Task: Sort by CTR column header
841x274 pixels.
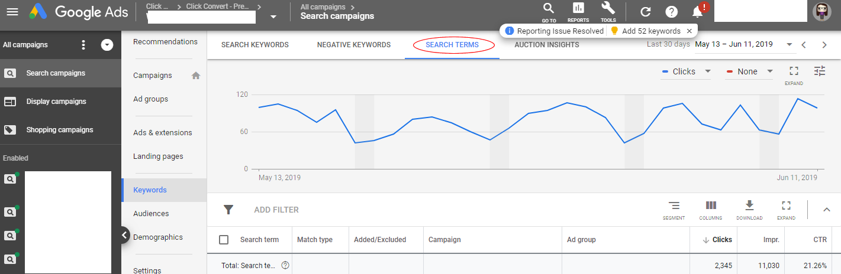Action: pyautogui.click(x=820, y=240)
